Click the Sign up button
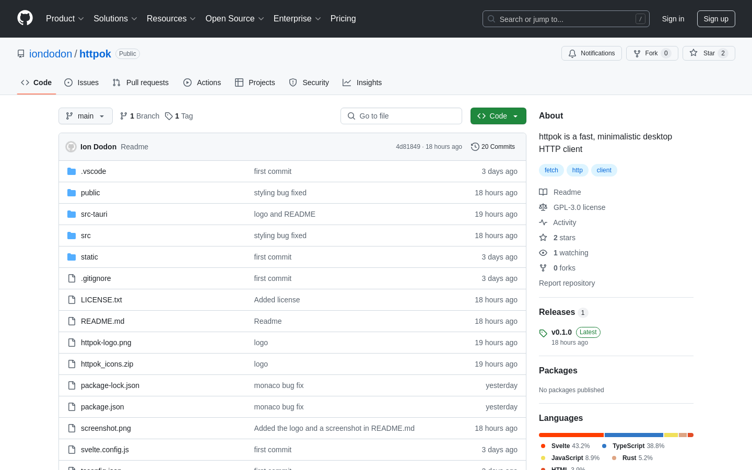Screen dimensions: 752x470 click(716, 19)
